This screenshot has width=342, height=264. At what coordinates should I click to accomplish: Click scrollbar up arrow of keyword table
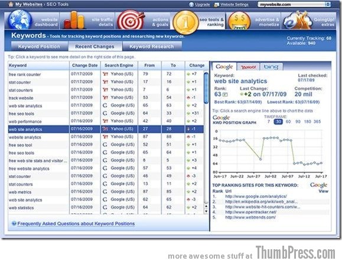click(x=206, y=206)
